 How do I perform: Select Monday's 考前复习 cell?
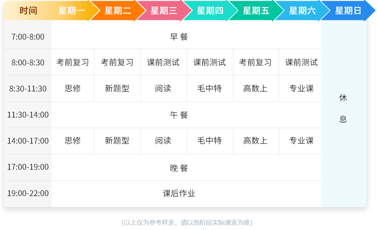coord(73,62)
